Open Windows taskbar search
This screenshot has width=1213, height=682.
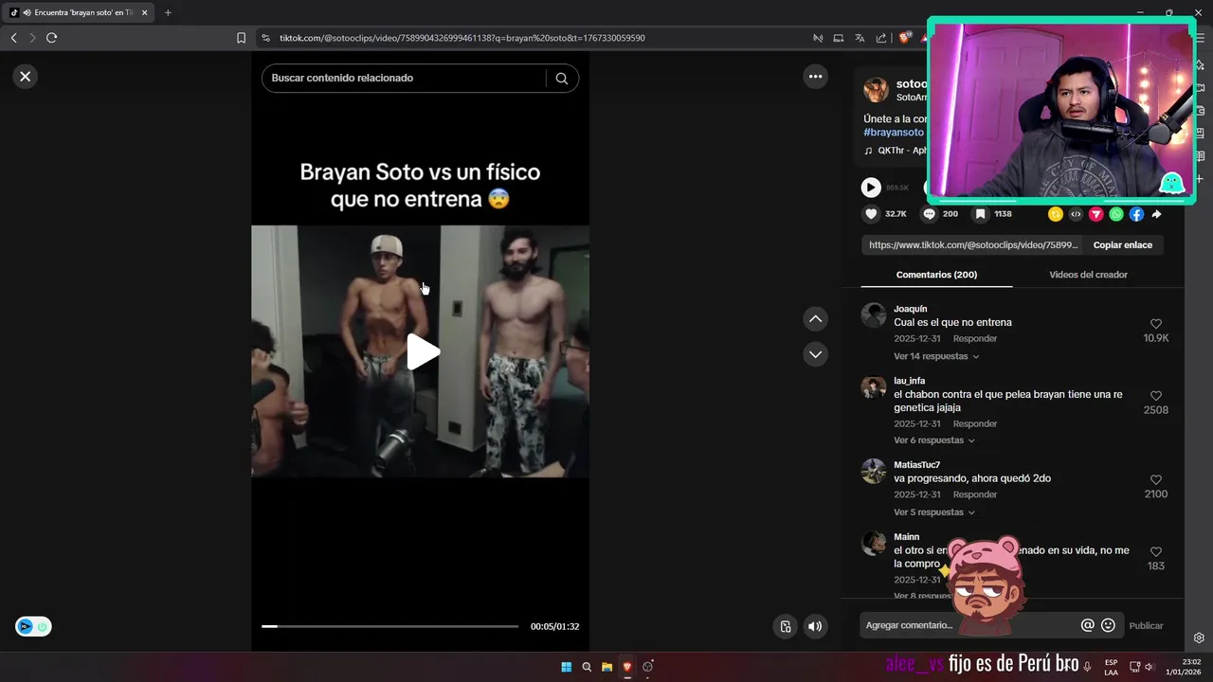click(x=587, y=667)
